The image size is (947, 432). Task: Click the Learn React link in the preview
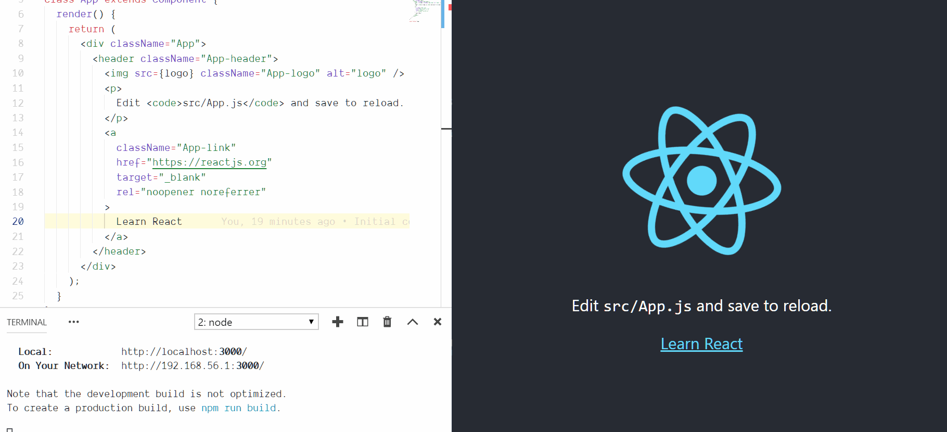[701, 344]
